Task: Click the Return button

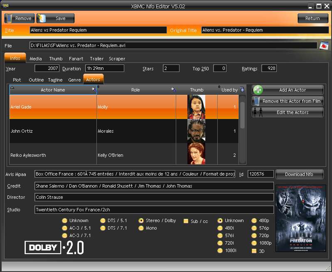Action: pyautogui.click(x=313, y=18)
